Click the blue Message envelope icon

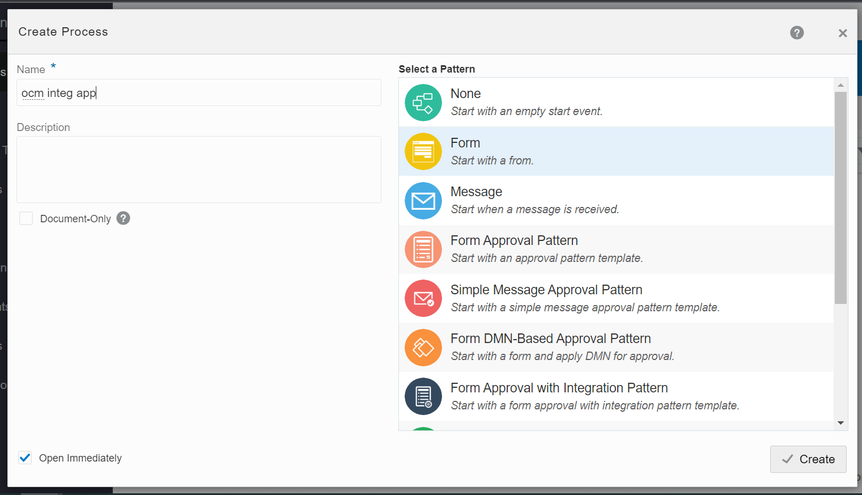click(423, 201)
